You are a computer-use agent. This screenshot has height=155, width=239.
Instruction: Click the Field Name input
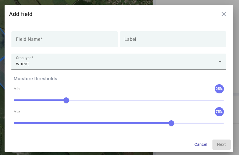click(x=65, y=39)
